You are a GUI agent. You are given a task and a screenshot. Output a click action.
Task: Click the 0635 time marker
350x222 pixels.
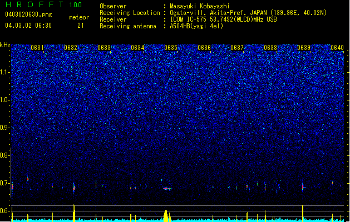click(171, 48)
